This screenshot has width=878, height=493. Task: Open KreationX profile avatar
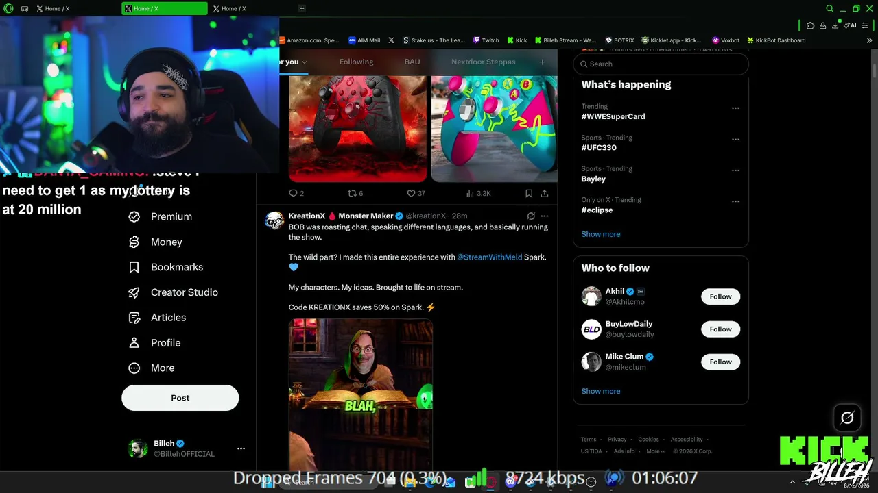point(274,220)
